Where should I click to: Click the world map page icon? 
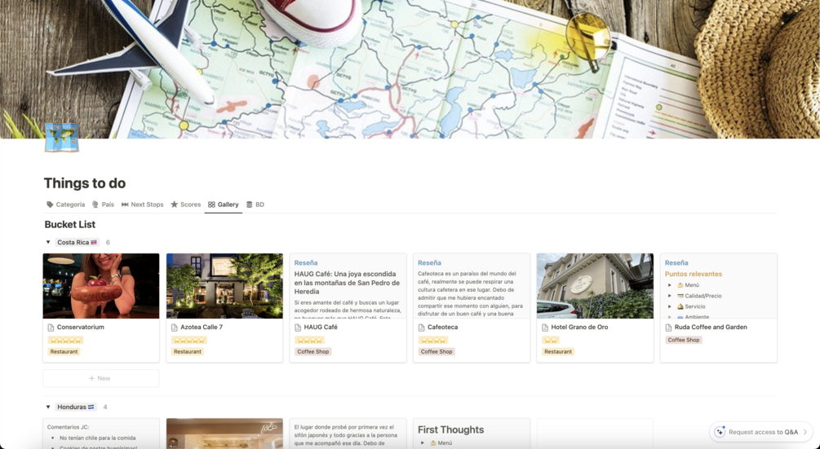[62, 138]
